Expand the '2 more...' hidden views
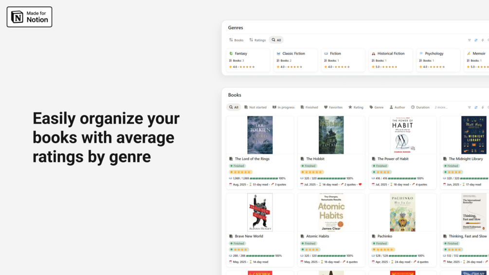 [x=441, y=107]
